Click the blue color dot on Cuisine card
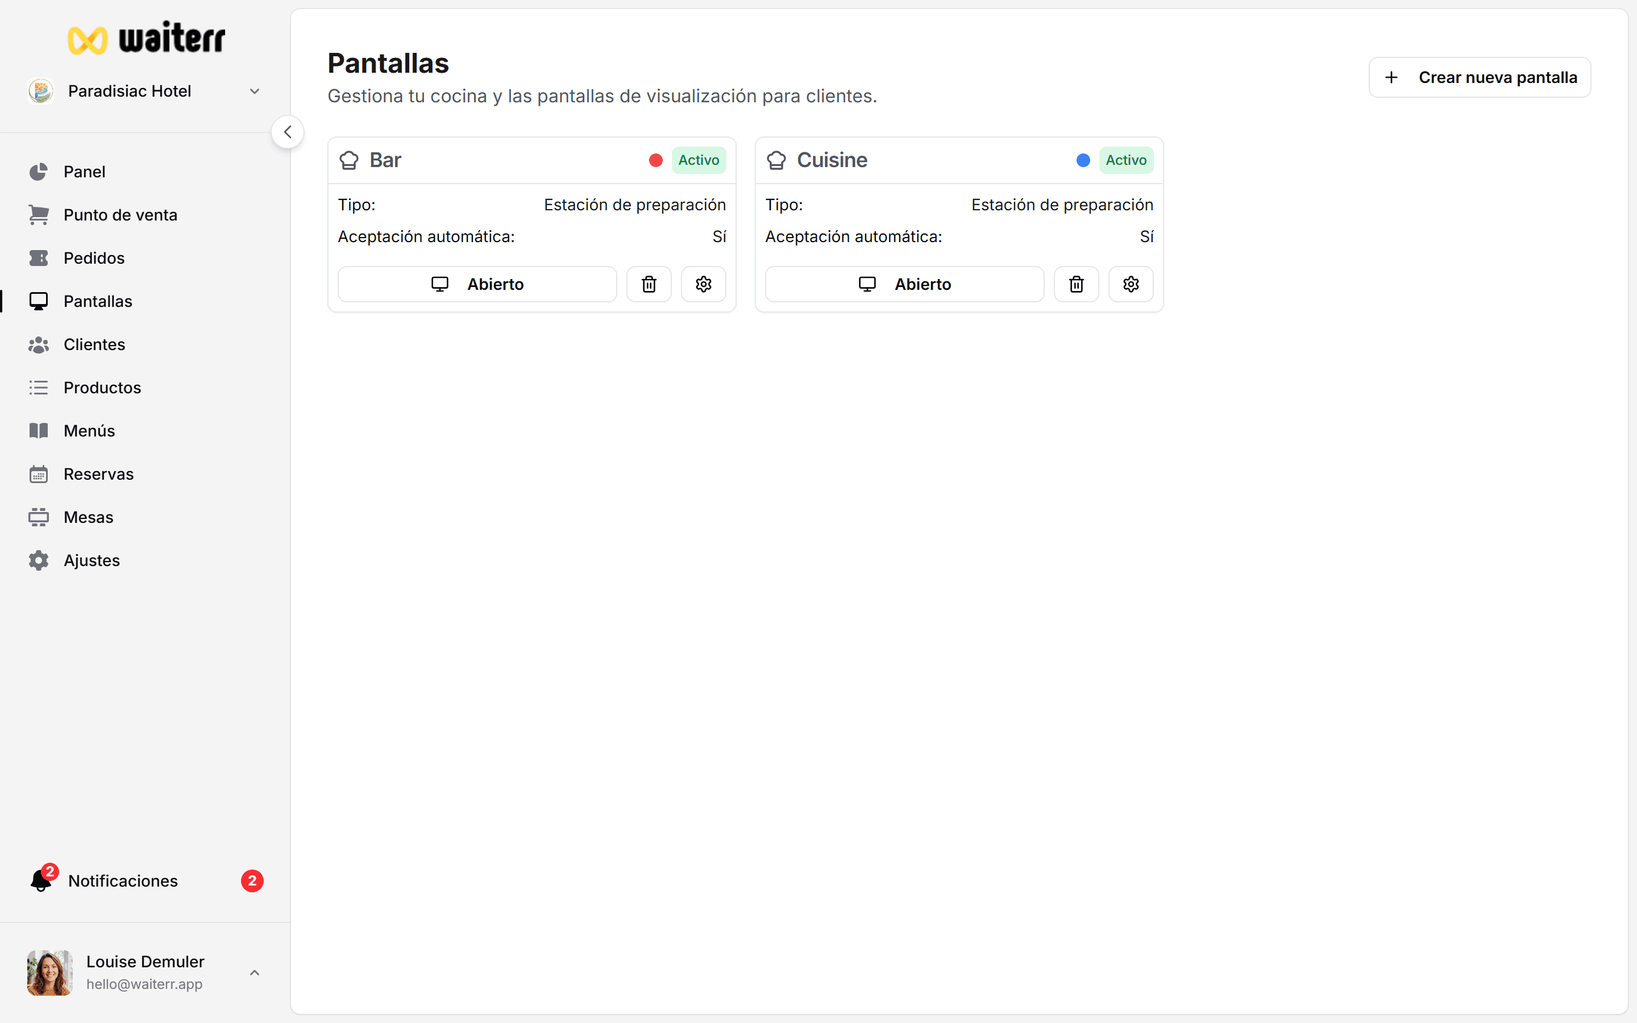This screenshot has height=1023, width=1637. 1083,160
